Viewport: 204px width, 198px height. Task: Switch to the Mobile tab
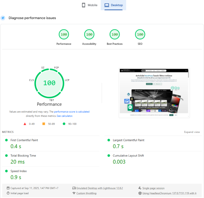(90, 5)
